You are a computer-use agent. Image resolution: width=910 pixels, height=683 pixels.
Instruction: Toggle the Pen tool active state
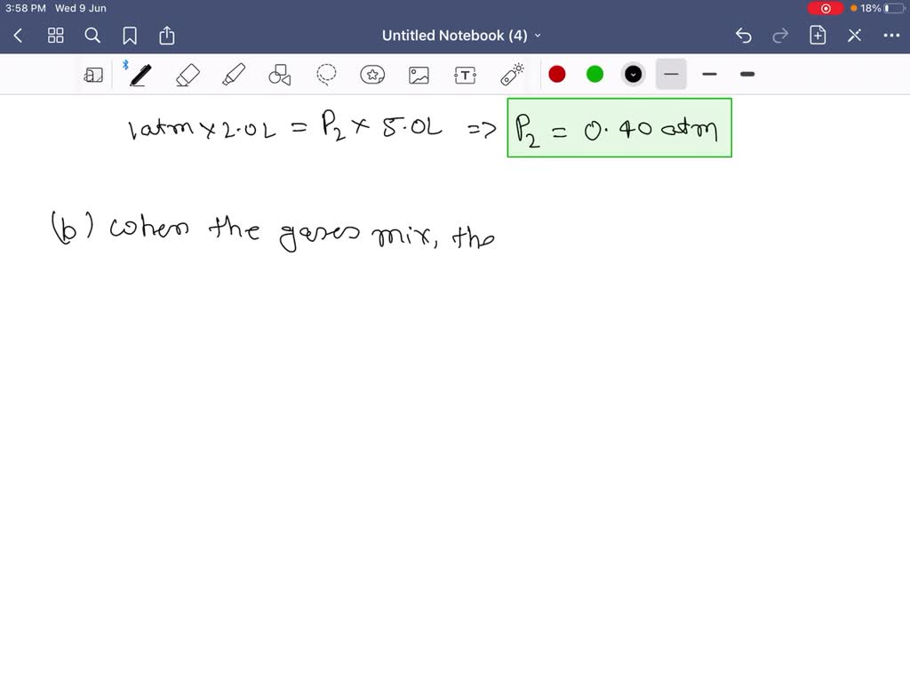pos(140,74)
